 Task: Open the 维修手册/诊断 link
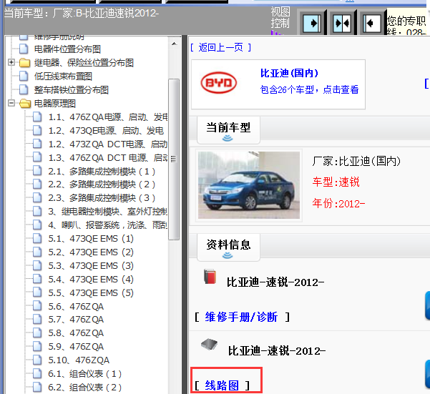point(242,317)
